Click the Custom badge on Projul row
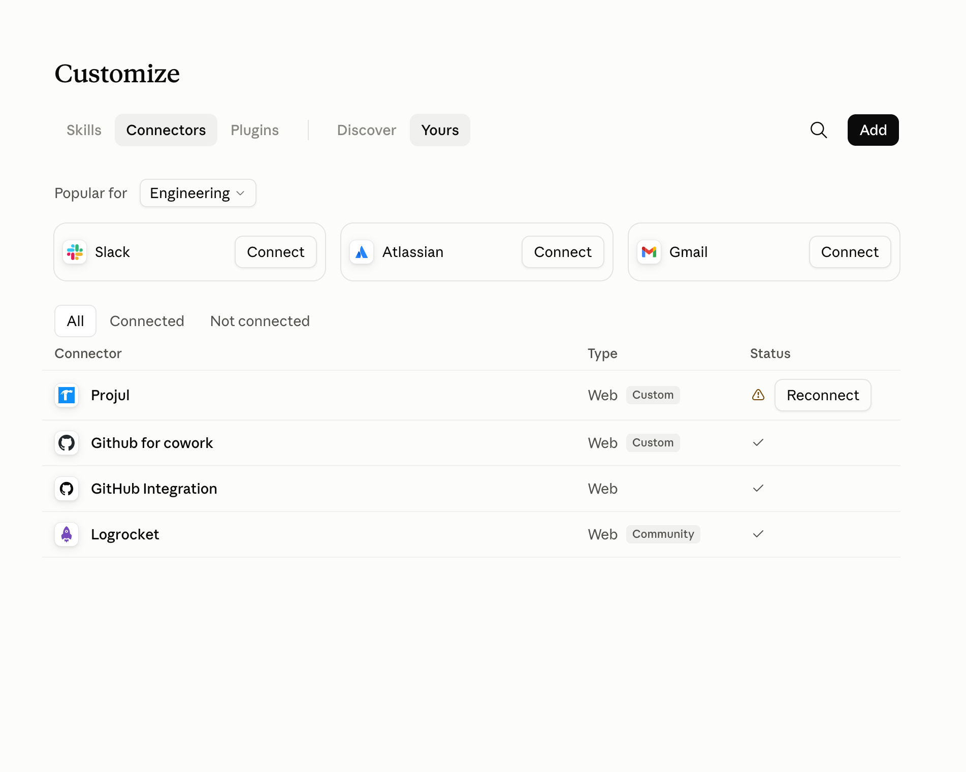966x772 pixels. tap(653, 395)
